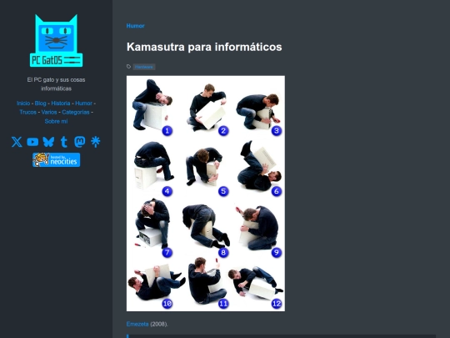
Task: Follow the Emezeta source link
Action: (x=137, y=324)
